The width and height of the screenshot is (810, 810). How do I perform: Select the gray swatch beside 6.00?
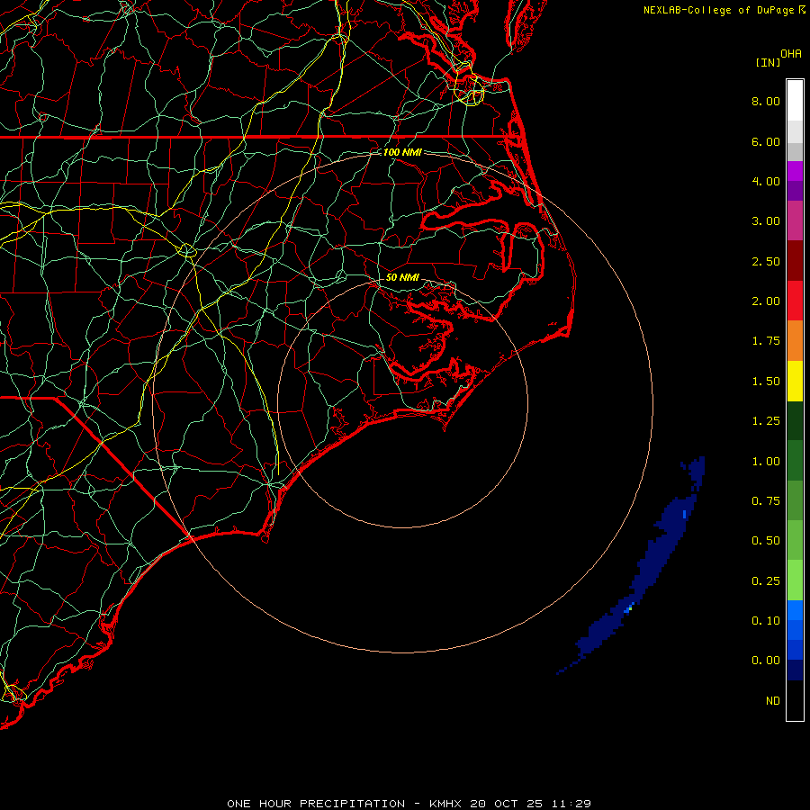click(x=795, y=151)
